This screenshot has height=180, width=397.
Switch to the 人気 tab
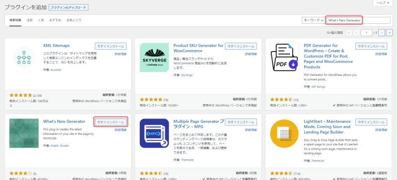pos(41,20)
